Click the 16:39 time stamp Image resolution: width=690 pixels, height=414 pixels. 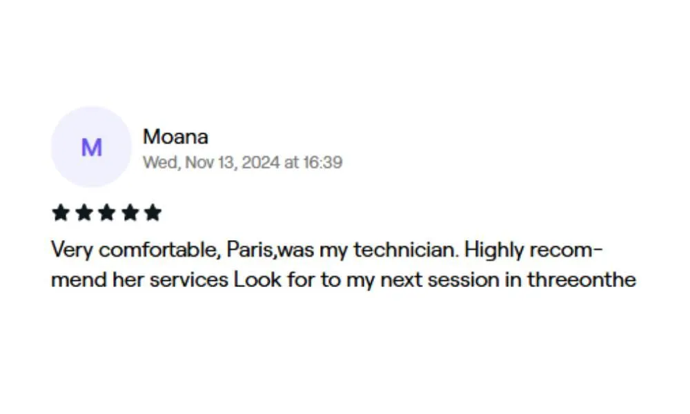(322, 162)
